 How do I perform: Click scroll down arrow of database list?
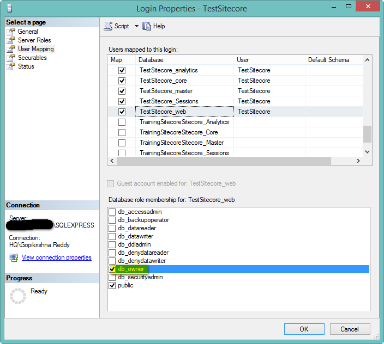point(367,152)
